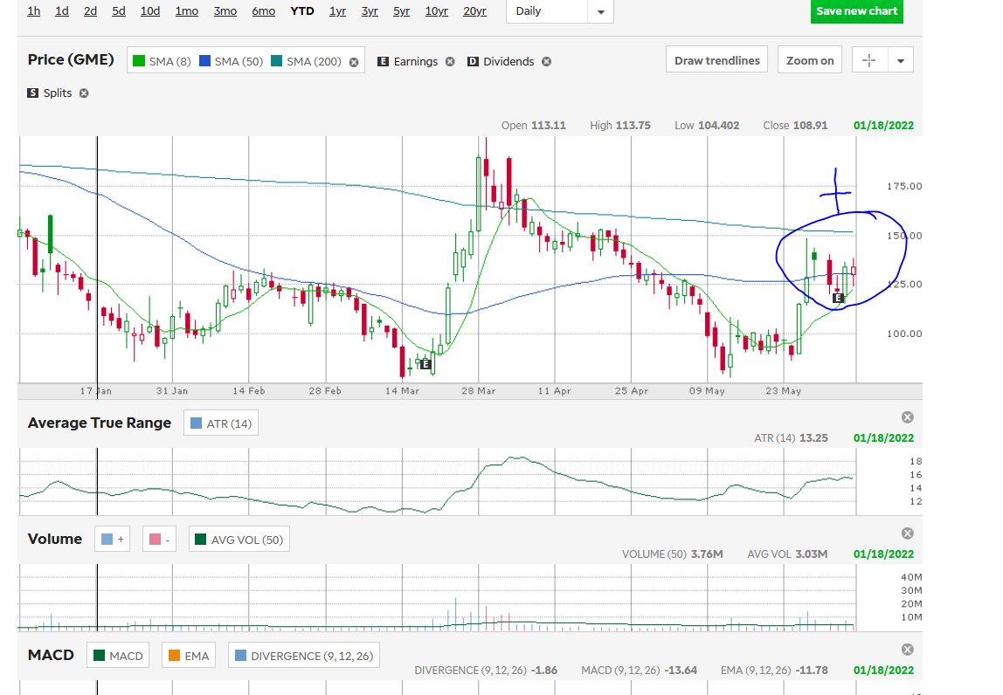
Task: Click the Dividends D icon in legend
Action: point(473,61)
